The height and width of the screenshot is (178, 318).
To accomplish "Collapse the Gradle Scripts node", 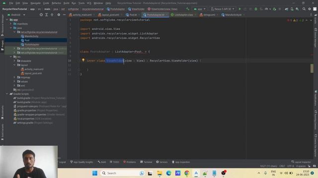I will pyautogui.click(x=7, y=94).
